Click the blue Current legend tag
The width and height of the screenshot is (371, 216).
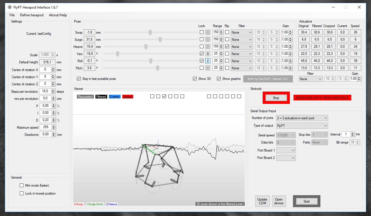click(x=114, y=97)
